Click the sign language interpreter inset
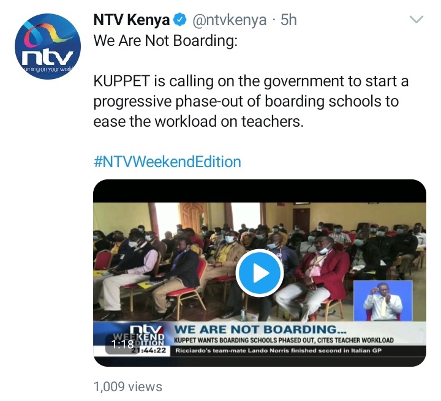The height and width of the screenshot is (401, 441). (383, 301)
